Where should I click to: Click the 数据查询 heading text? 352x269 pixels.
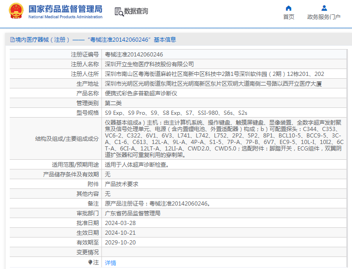tap(136, 11)
